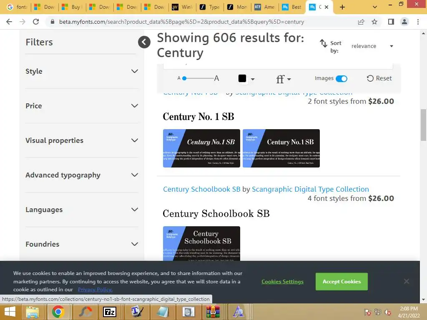Collapse the Filters panel with round arrow button

pos(144,42)
